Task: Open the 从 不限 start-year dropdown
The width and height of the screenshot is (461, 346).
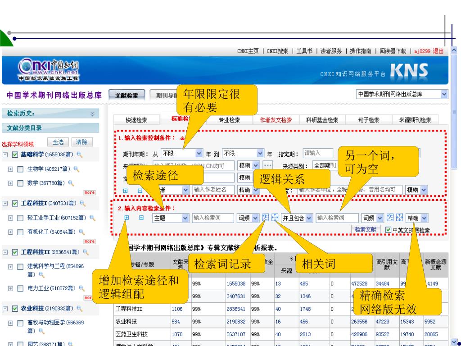Action: tap(182, 153)
